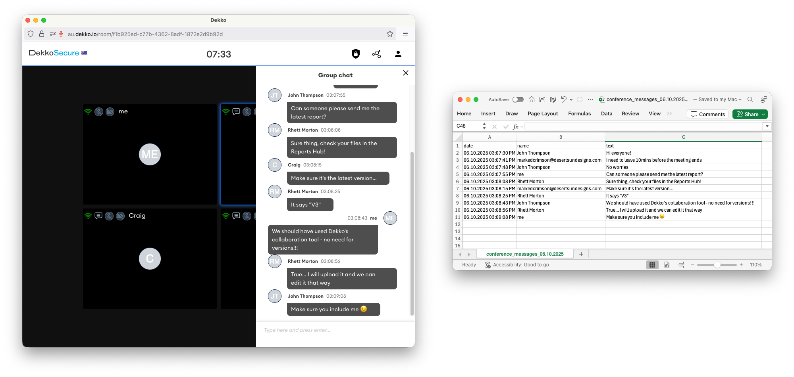Click the Insert Function fx icon
The width and height of the screenshot is (794, 377).
click(516, 126)
